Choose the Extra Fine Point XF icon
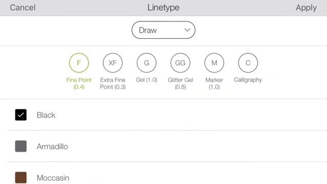This screenshot has height=184, width=327. tap(112, 63)
